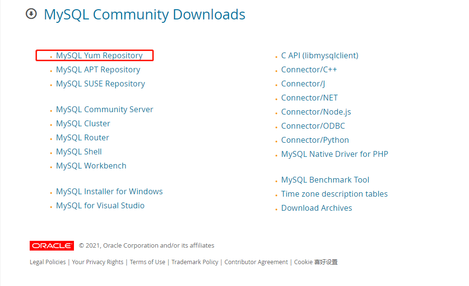The width and height of the screenshot is (469, 286).
Task: Click the 2021 Oracle Corporation copyright text
Action: (146, 245)
